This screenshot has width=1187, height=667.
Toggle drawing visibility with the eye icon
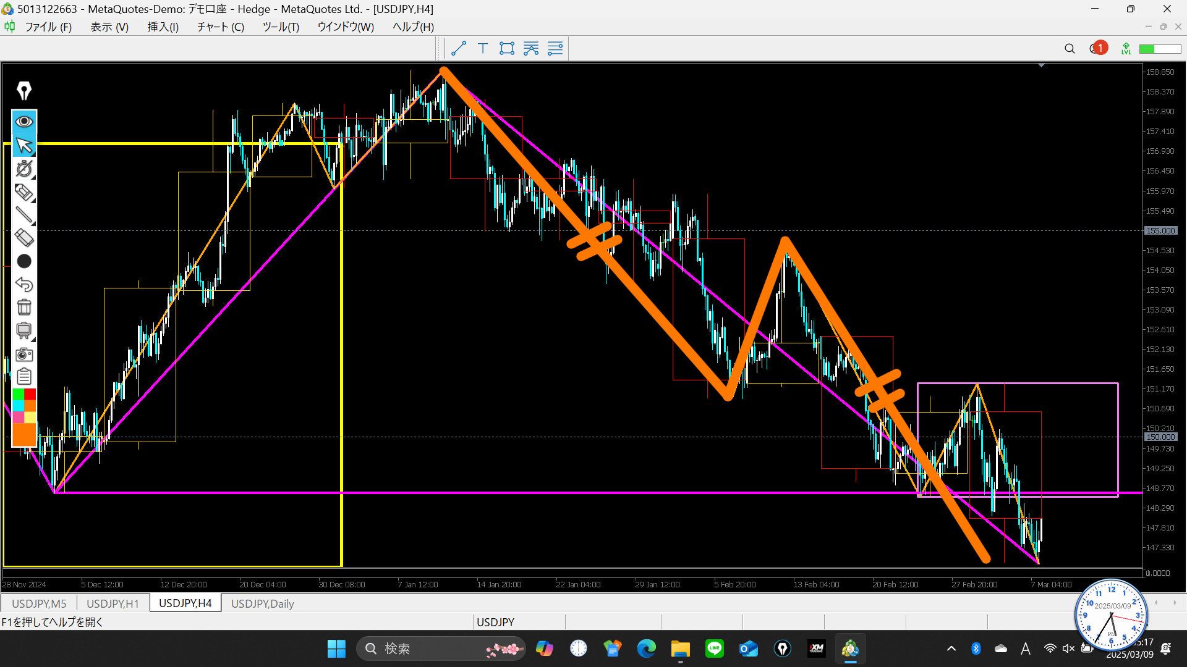click(x=24, y=122)
